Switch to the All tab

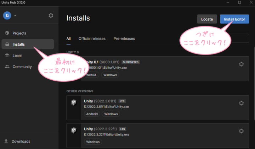(x=68, y=39)
